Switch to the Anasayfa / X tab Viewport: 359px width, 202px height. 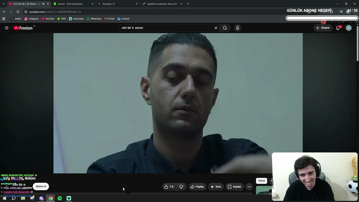click(x=118, y=4)
